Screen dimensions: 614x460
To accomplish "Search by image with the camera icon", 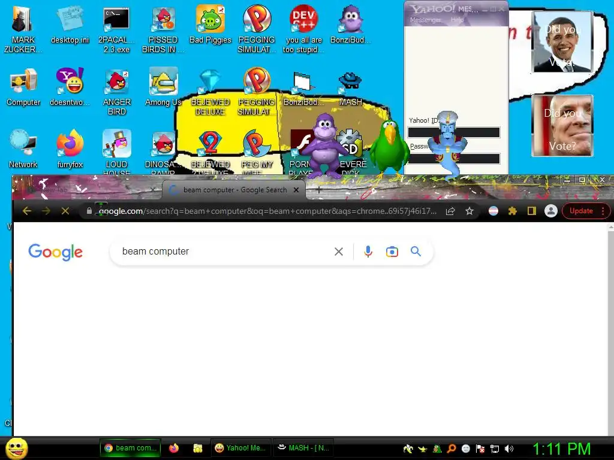I will pyautogui.click(x=392, y=252).
